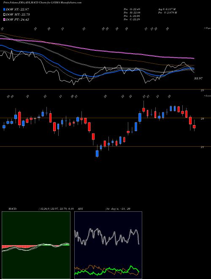Open the MACD chart panel
The width and height of the screenshot is (211, 279).
[x=36, y=245]
